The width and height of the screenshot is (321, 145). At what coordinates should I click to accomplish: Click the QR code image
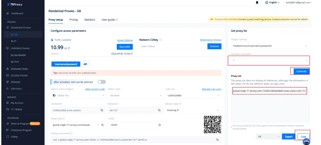tap(212, 124)
